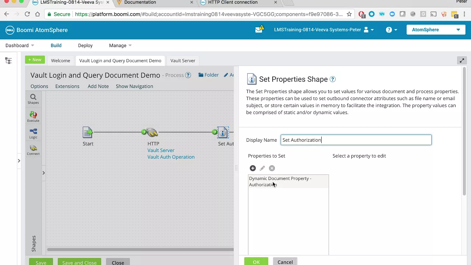
Task: Click the green New button
Action: coord(35,60)
